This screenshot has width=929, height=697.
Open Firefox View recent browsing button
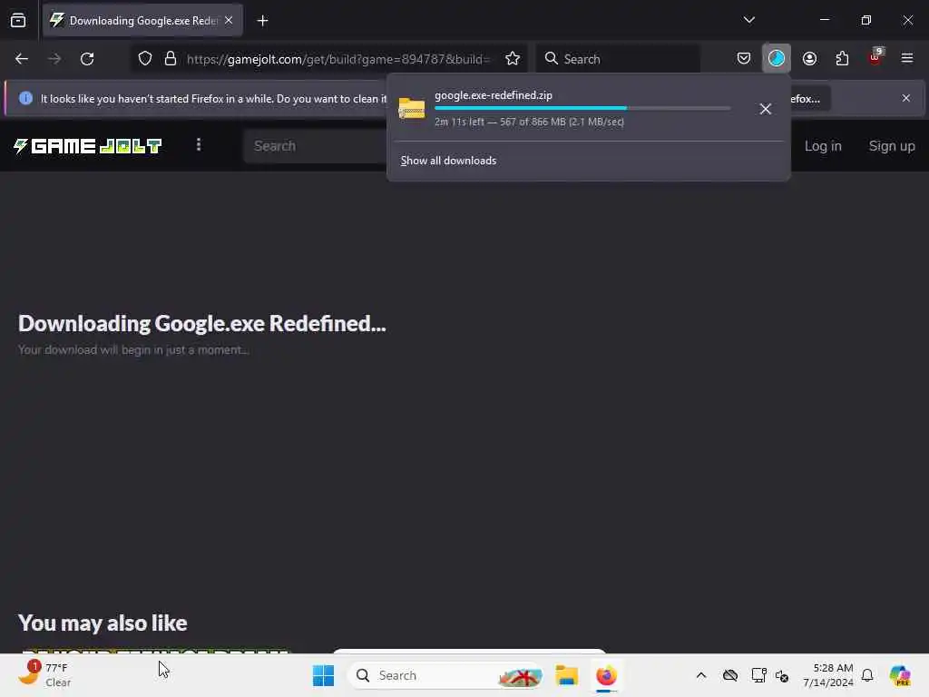pyautogui.click(x=18, y=20)
